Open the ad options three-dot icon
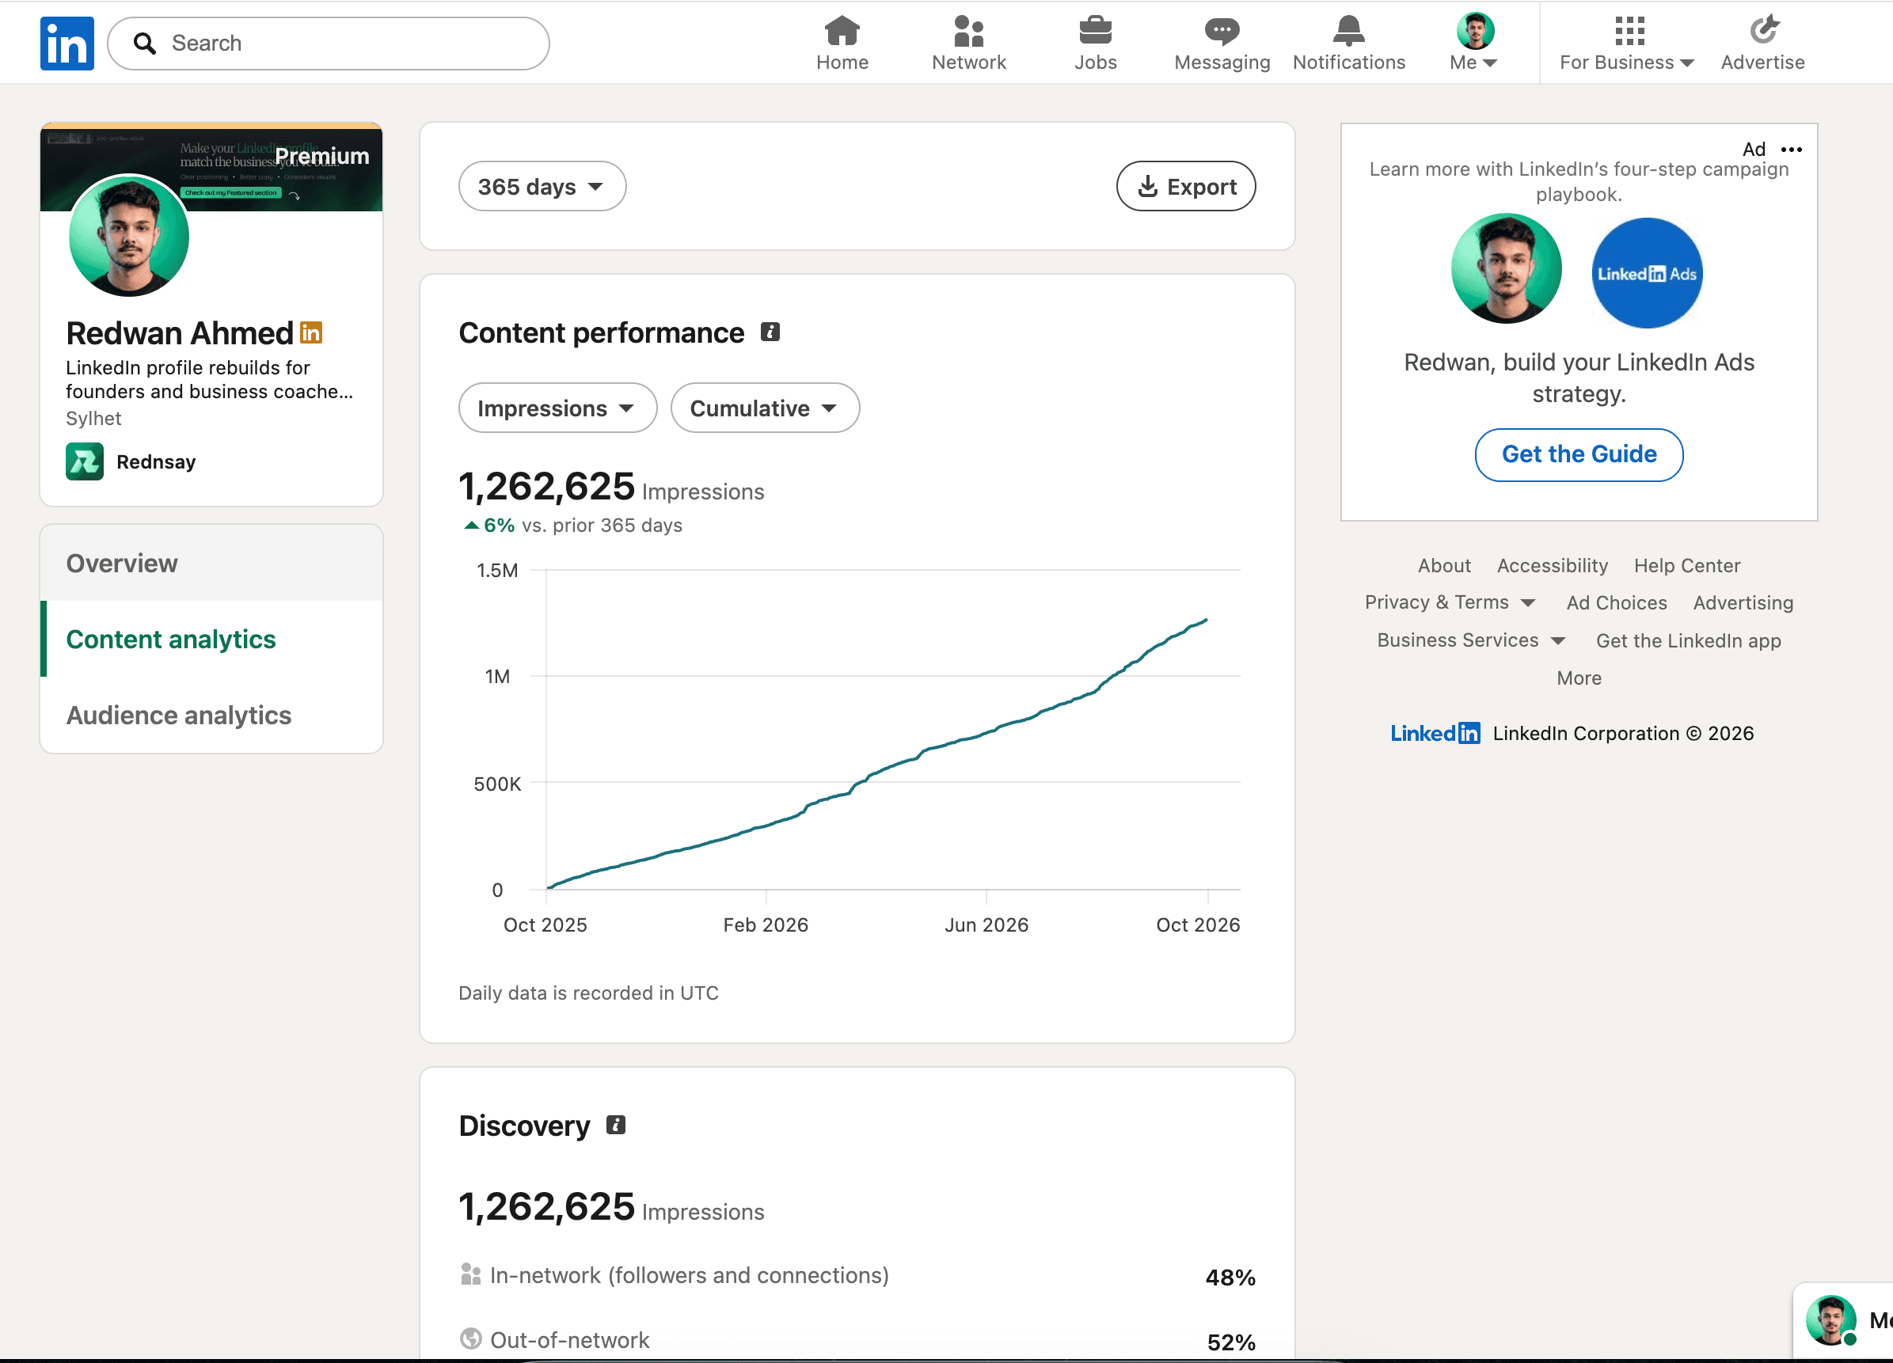The image size is (1893, 1363). 1791,150
